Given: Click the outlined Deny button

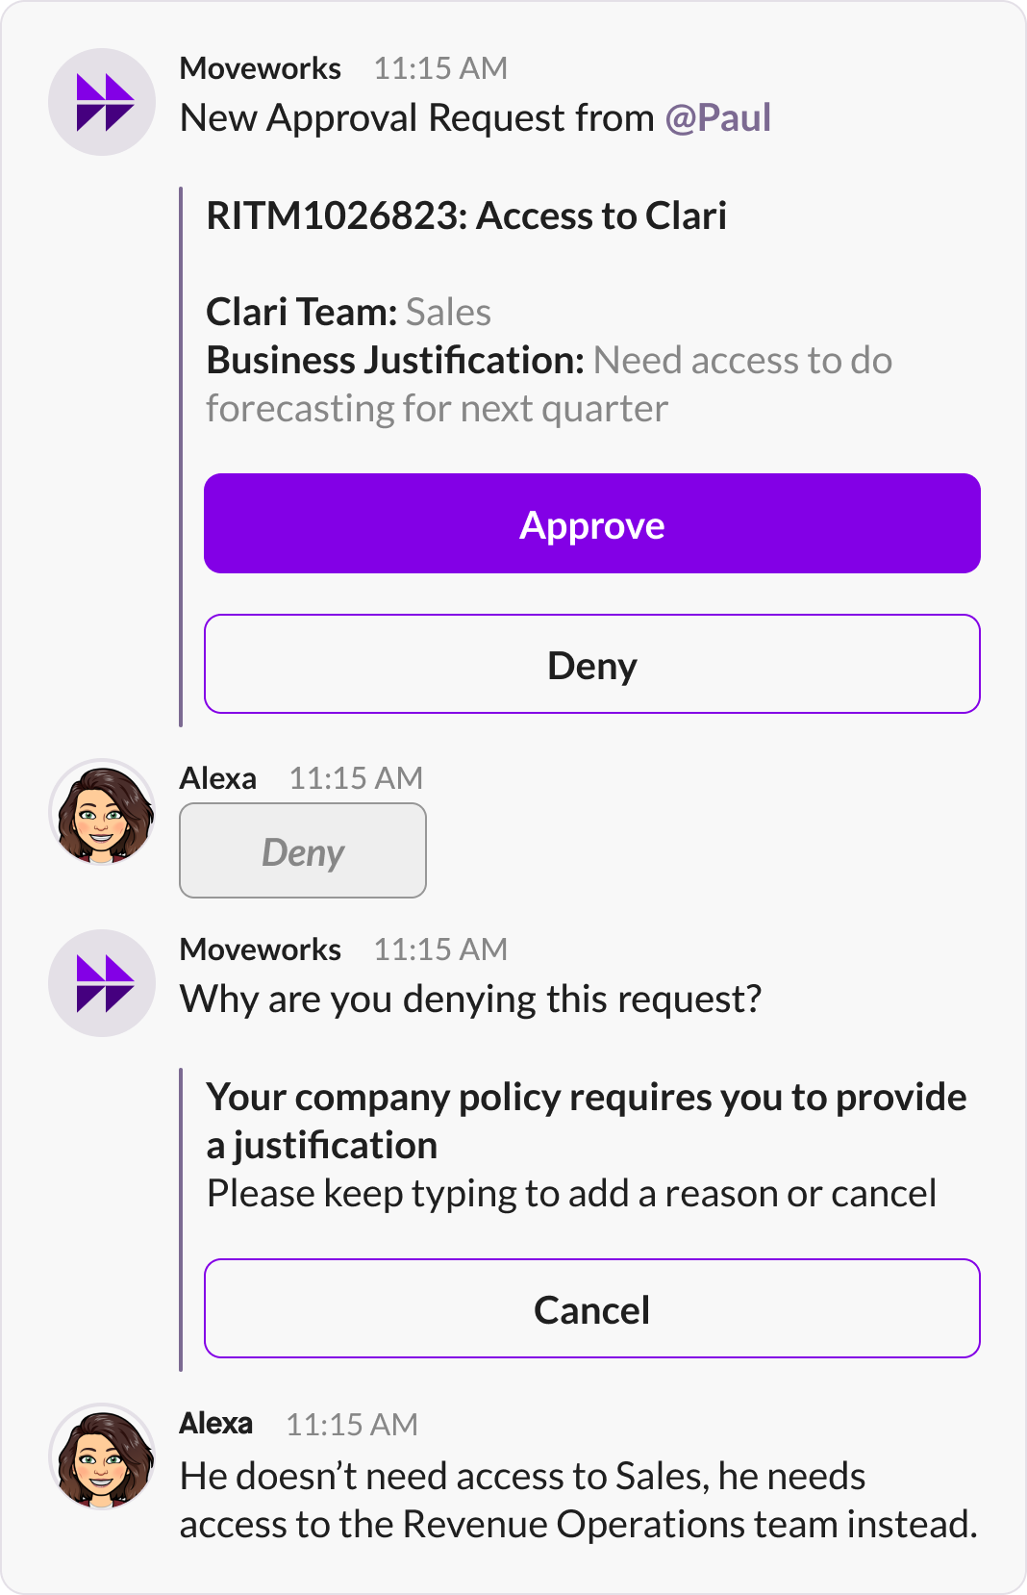Looking at the screenshot, I should pos(592,664).
